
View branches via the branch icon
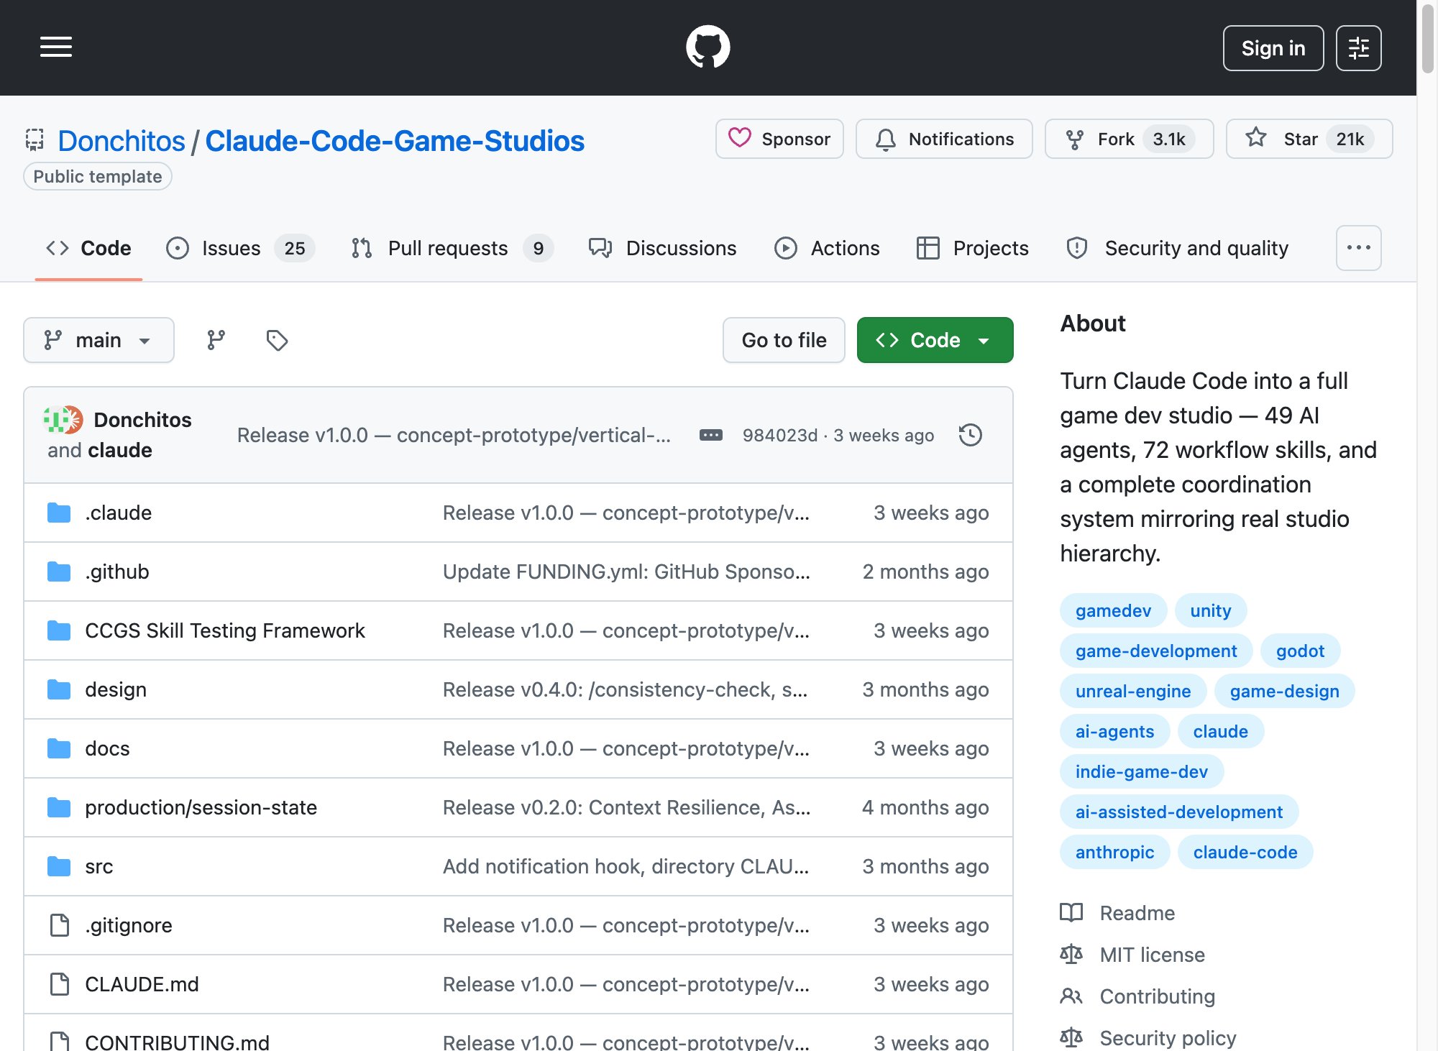[216, 340]
